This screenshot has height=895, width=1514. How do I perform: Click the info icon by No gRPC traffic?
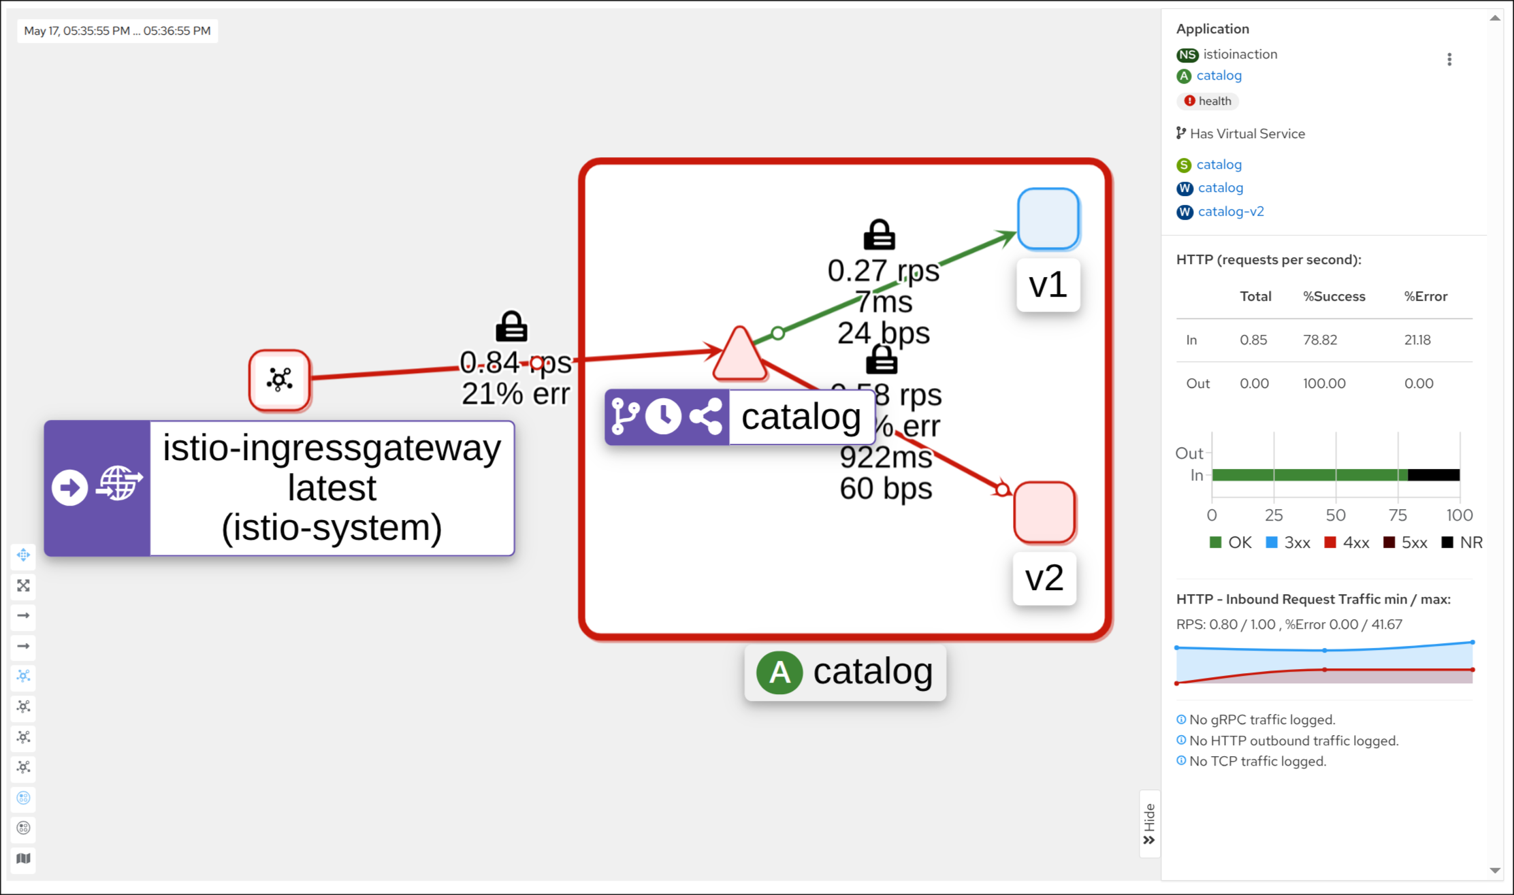pyautogui.click(x=1181, y=719)
